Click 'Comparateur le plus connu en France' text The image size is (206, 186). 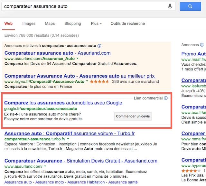click(x=38, y=87)
